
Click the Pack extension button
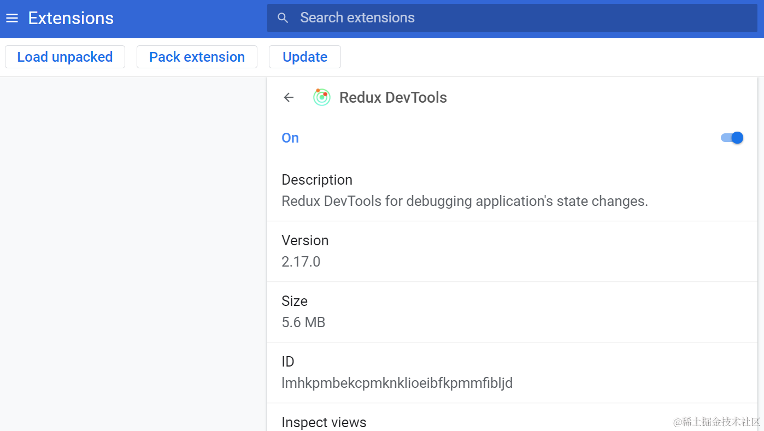tap(197, 57)
